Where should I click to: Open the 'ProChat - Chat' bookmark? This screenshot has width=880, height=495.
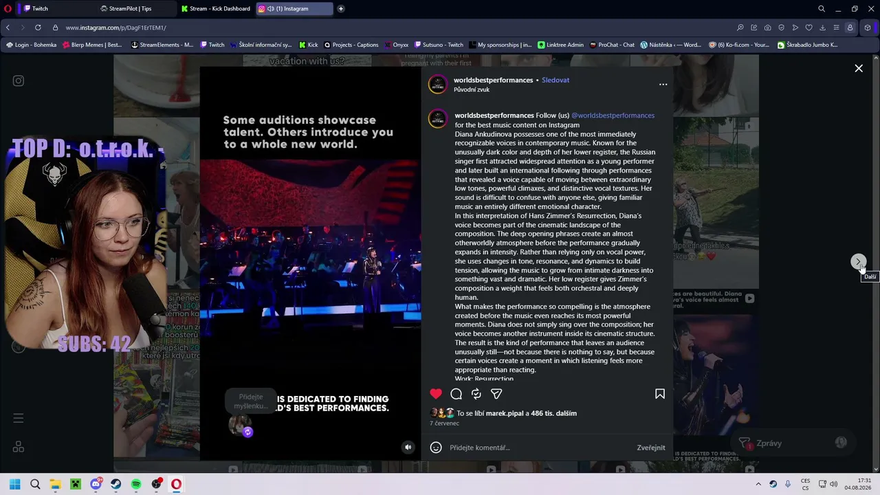[x=612, y=45]
